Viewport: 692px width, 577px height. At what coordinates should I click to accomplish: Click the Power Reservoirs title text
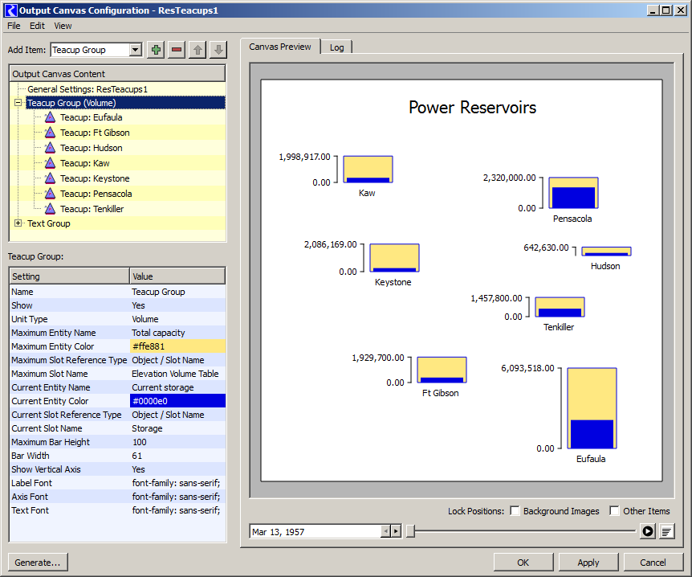tap(472, 108)
